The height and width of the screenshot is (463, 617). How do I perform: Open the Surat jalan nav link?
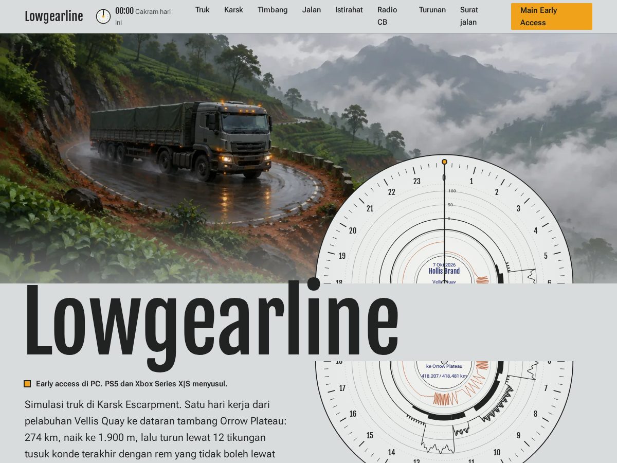[469, 16]
